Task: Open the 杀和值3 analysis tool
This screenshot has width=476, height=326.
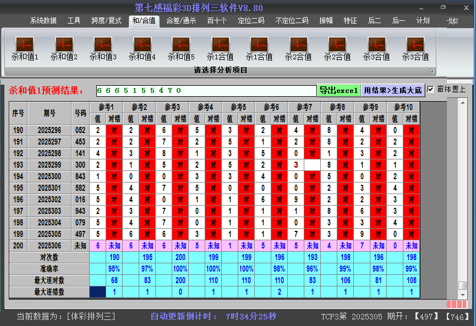Action: point(102,47)
